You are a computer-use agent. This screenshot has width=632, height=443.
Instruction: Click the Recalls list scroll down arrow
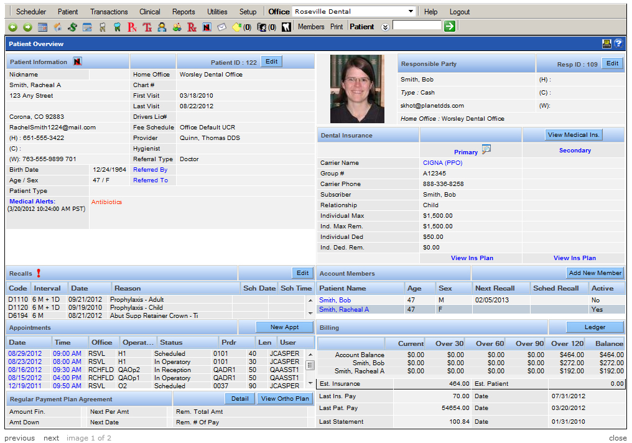[x=310, y=313]
